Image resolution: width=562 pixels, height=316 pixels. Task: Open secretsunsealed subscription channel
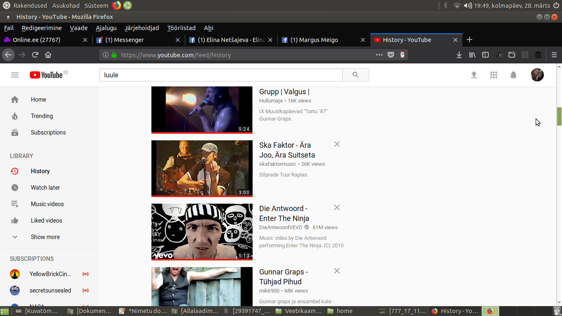(49, 290)
